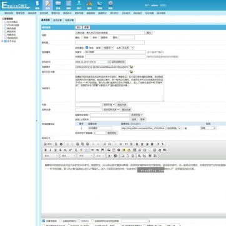226x226 pixels.
Task: Open the 模板 template icon in top bar
Action: pos(69,5)
